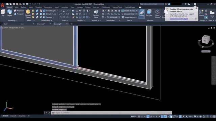This screenshot has width=216, height=121.
Task: Click the No Filter selection icon
Action: (x=149, y=13)
